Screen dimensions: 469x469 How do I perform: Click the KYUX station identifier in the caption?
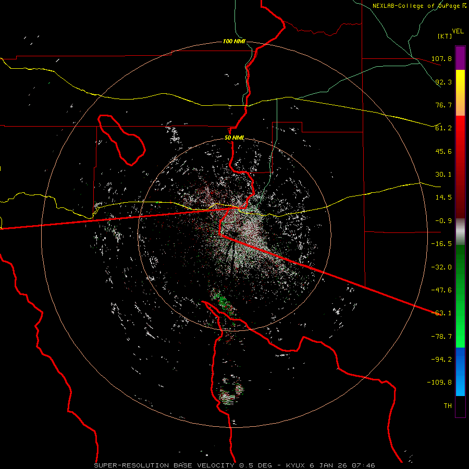pyautogui.click(x=295, y=465)
